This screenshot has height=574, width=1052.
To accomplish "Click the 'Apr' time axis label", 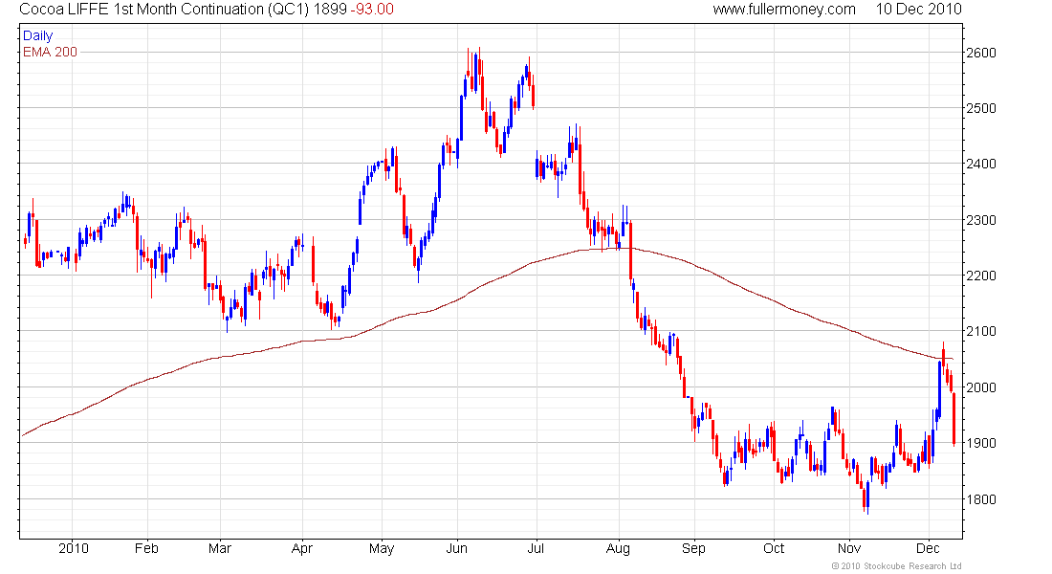I will coord(302,548).
